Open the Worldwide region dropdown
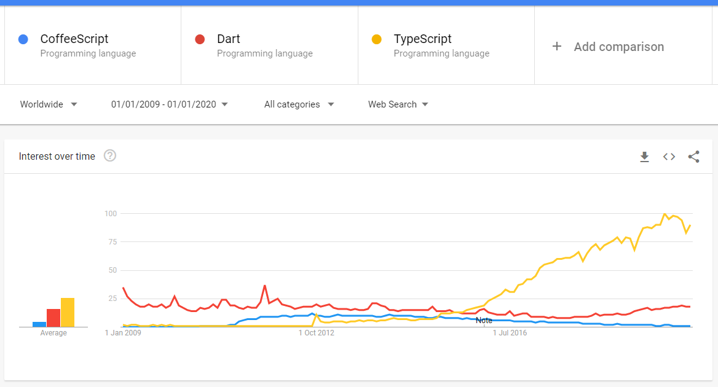The height and width of the screenshot is (387, 718). pyautogui.click(x=49, y=104)
